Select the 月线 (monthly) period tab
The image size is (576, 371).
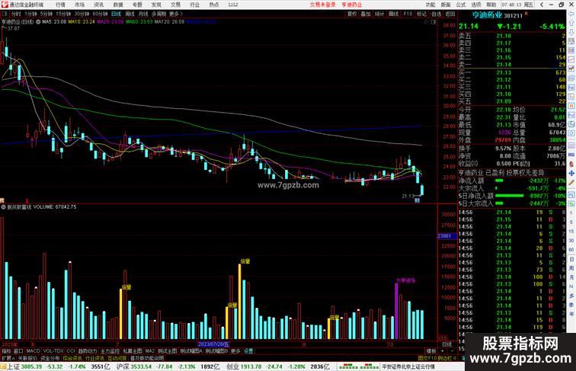(x=143, y=14)
